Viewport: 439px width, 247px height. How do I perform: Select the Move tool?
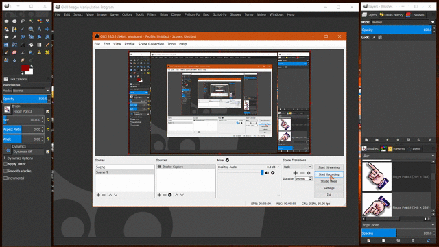click(x=47, y=29)
